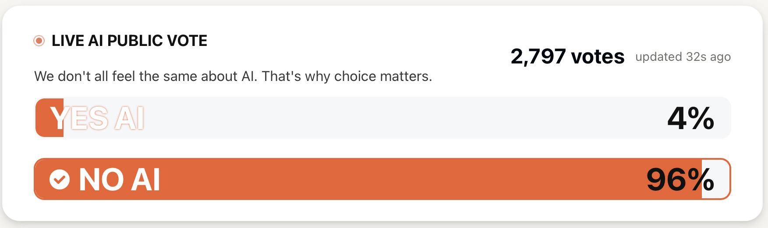The height and width of the screenshot is (228, 768).
Task: Click the middle of the orange NO AI bar
Action: (x=368, y=179)
